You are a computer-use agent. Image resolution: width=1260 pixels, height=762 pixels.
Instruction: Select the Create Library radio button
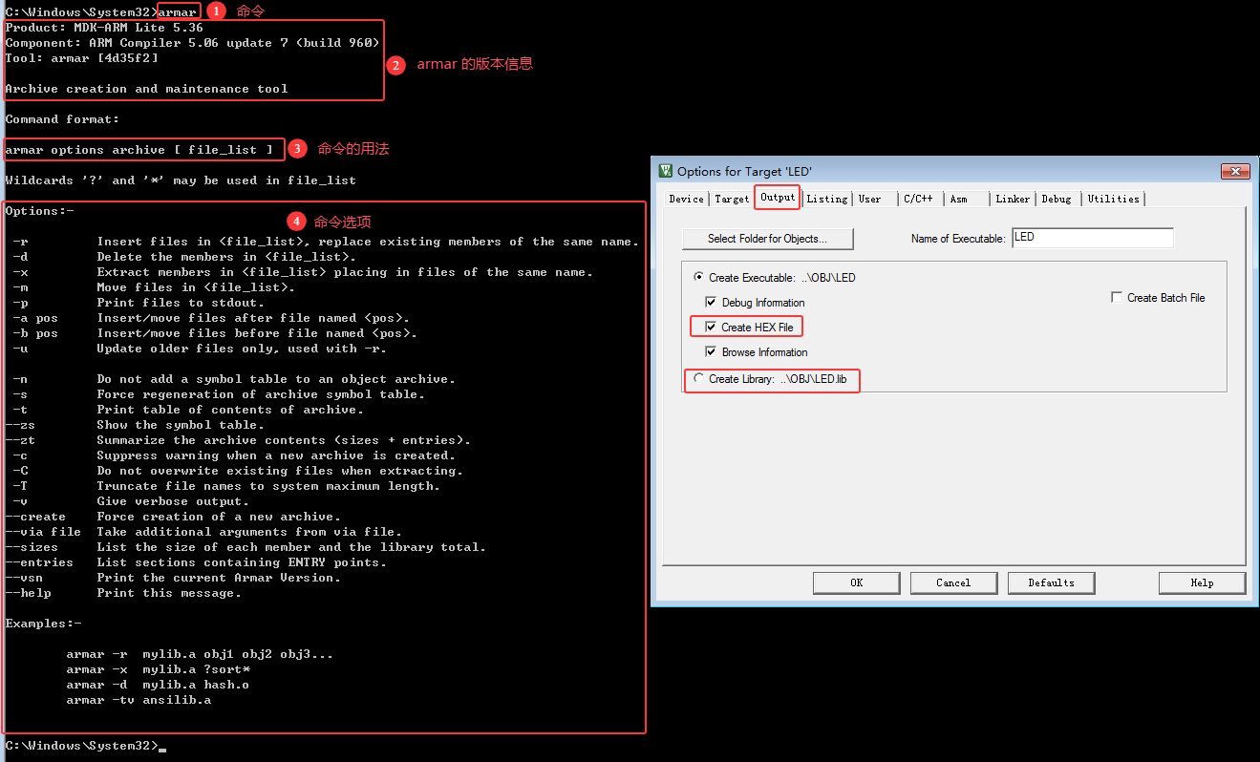[x=698, y=379]
